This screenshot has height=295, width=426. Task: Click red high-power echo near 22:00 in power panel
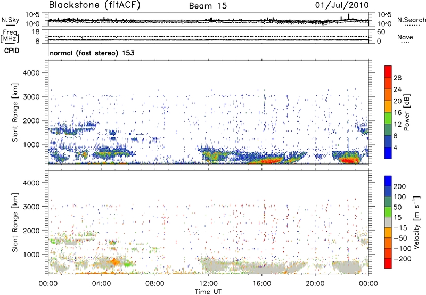(348, 160)
